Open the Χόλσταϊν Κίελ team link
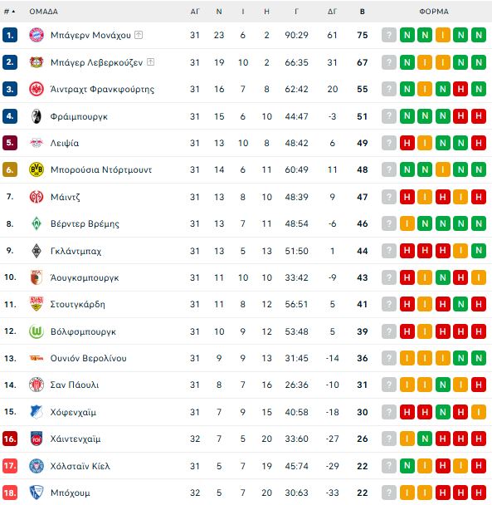Image resolution: width=492 pixels, height=505 pixels. click(x=80, y=466)
